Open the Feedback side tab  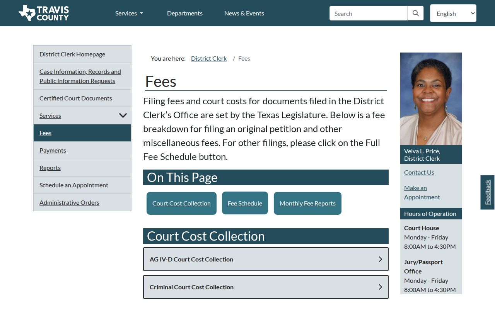click(488, 192)
